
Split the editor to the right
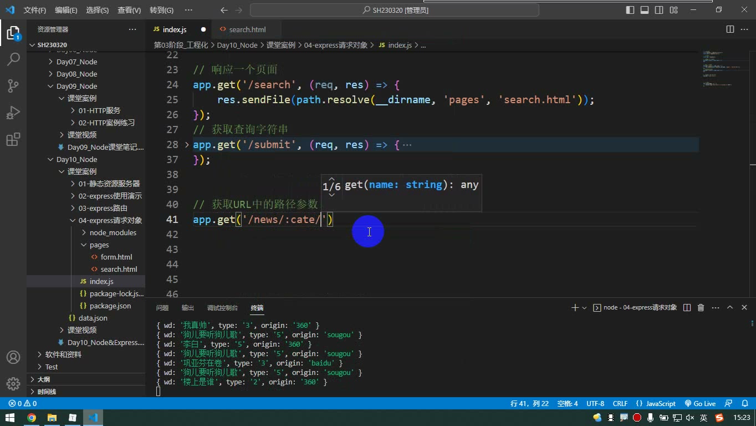click(730, 29)
